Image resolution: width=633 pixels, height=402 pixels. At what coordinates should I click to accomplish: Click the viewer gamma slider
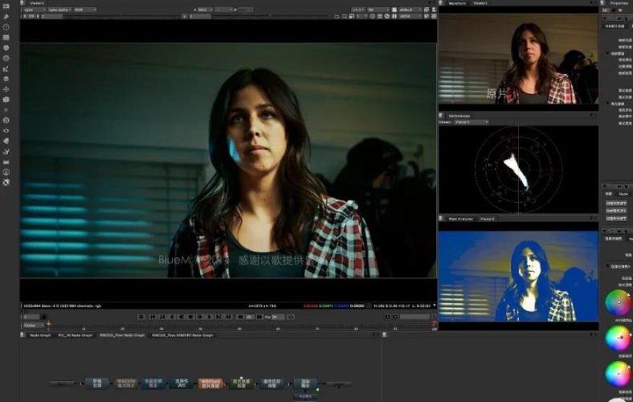270,16
